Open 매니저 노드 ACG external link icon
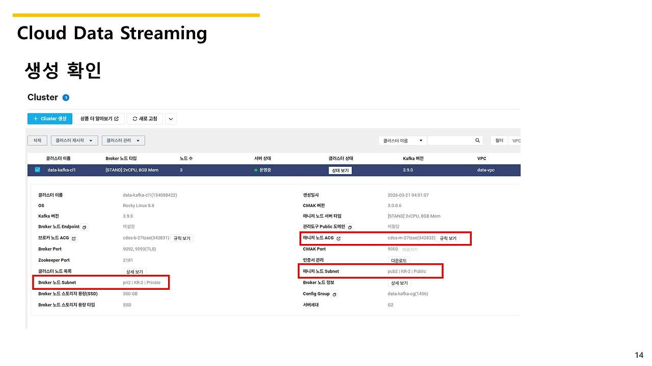The image size is (652, 366). point(339,238)
